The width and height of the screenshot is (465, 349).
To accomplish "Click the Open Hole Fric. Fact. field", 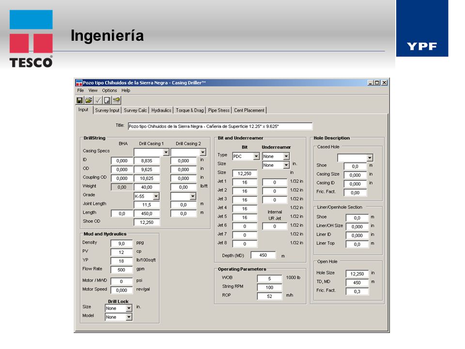I will [x=357, y=292].
